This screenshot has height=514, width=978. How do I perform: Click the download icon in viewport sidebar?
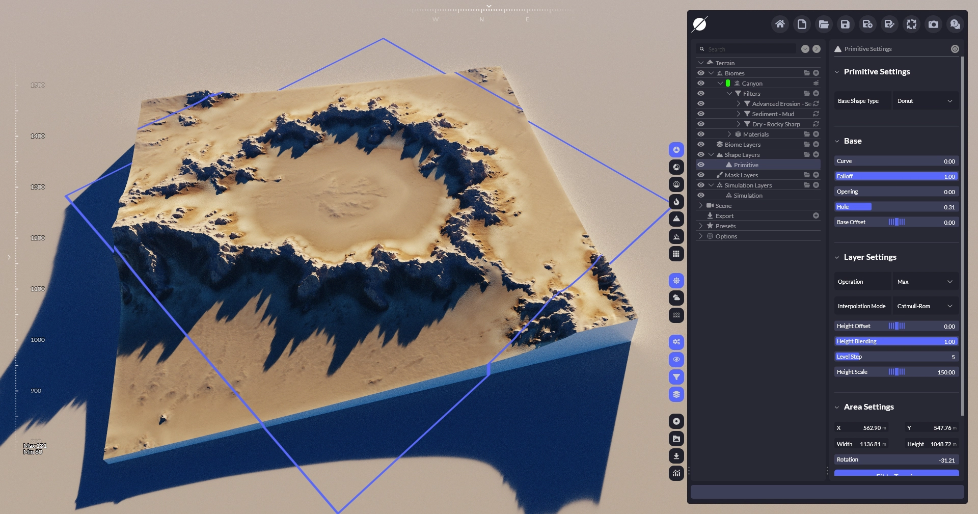pos(676,456)
